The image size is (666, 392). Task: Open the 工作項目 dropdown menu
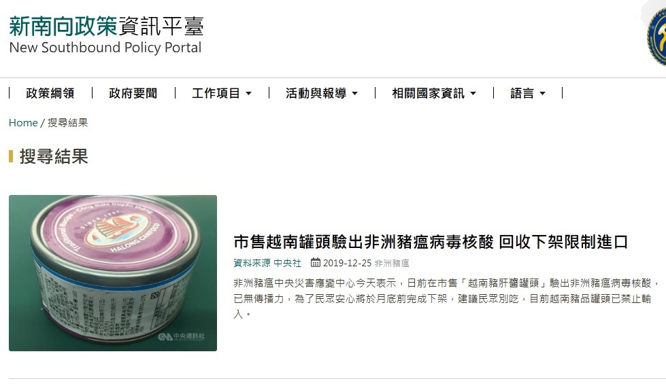(222, 93)
